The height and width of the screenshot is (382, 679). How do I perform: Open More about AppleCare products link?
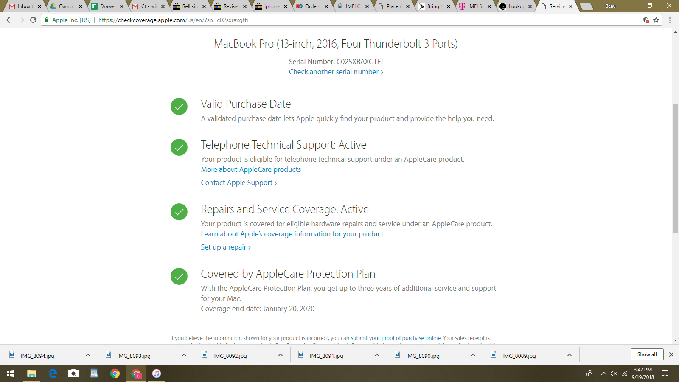tap(251, 169)
